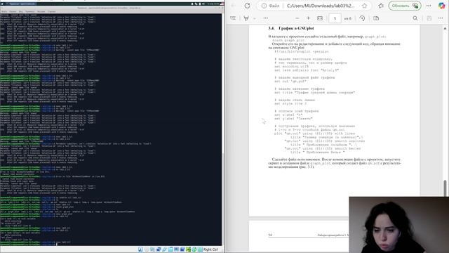Click the Edge back navigation arrow
Viewport: 449px width, 253px height.
tap(234, 6)
